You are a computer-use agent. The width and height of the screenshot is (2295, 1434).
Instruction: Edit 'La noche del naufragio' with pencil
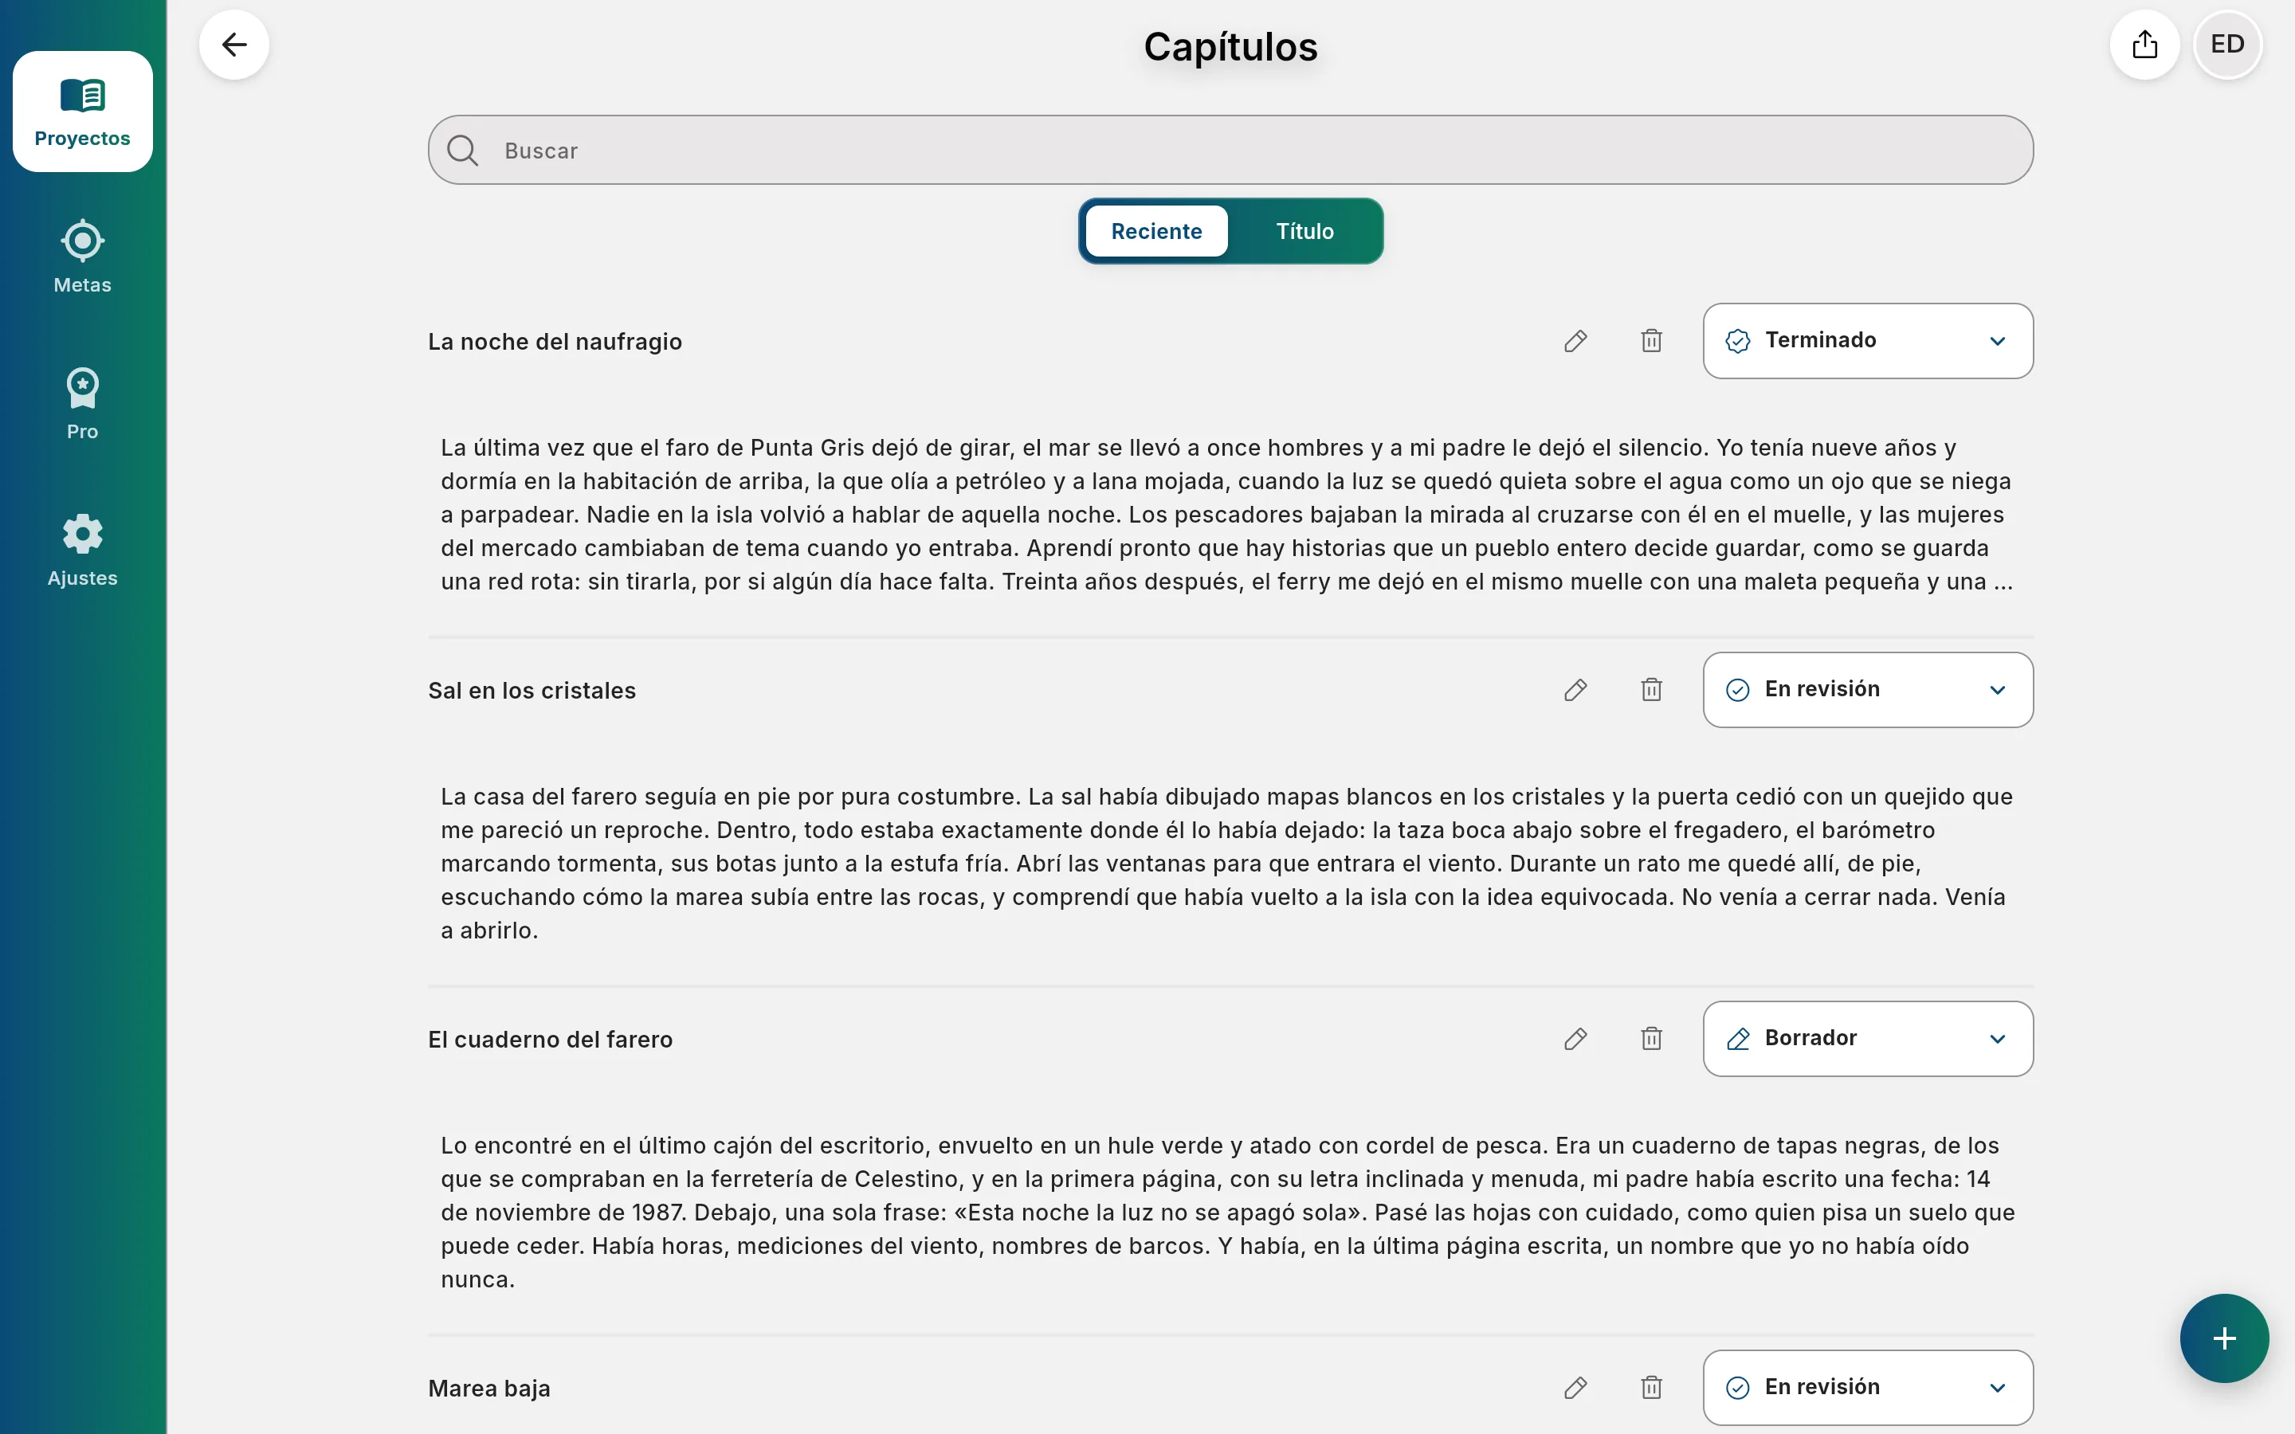(x=1576, y=342)
